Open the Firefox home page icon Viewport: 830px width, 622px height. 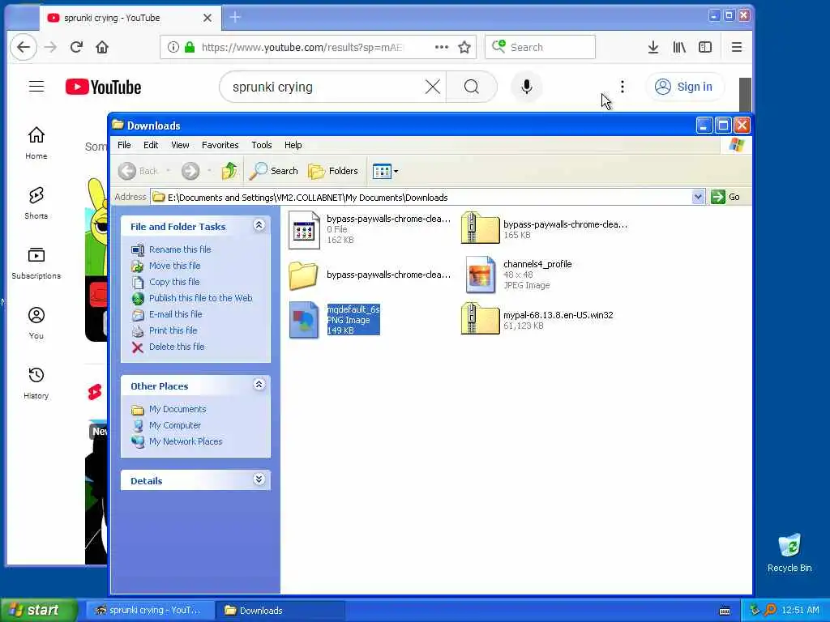(102, 47)
